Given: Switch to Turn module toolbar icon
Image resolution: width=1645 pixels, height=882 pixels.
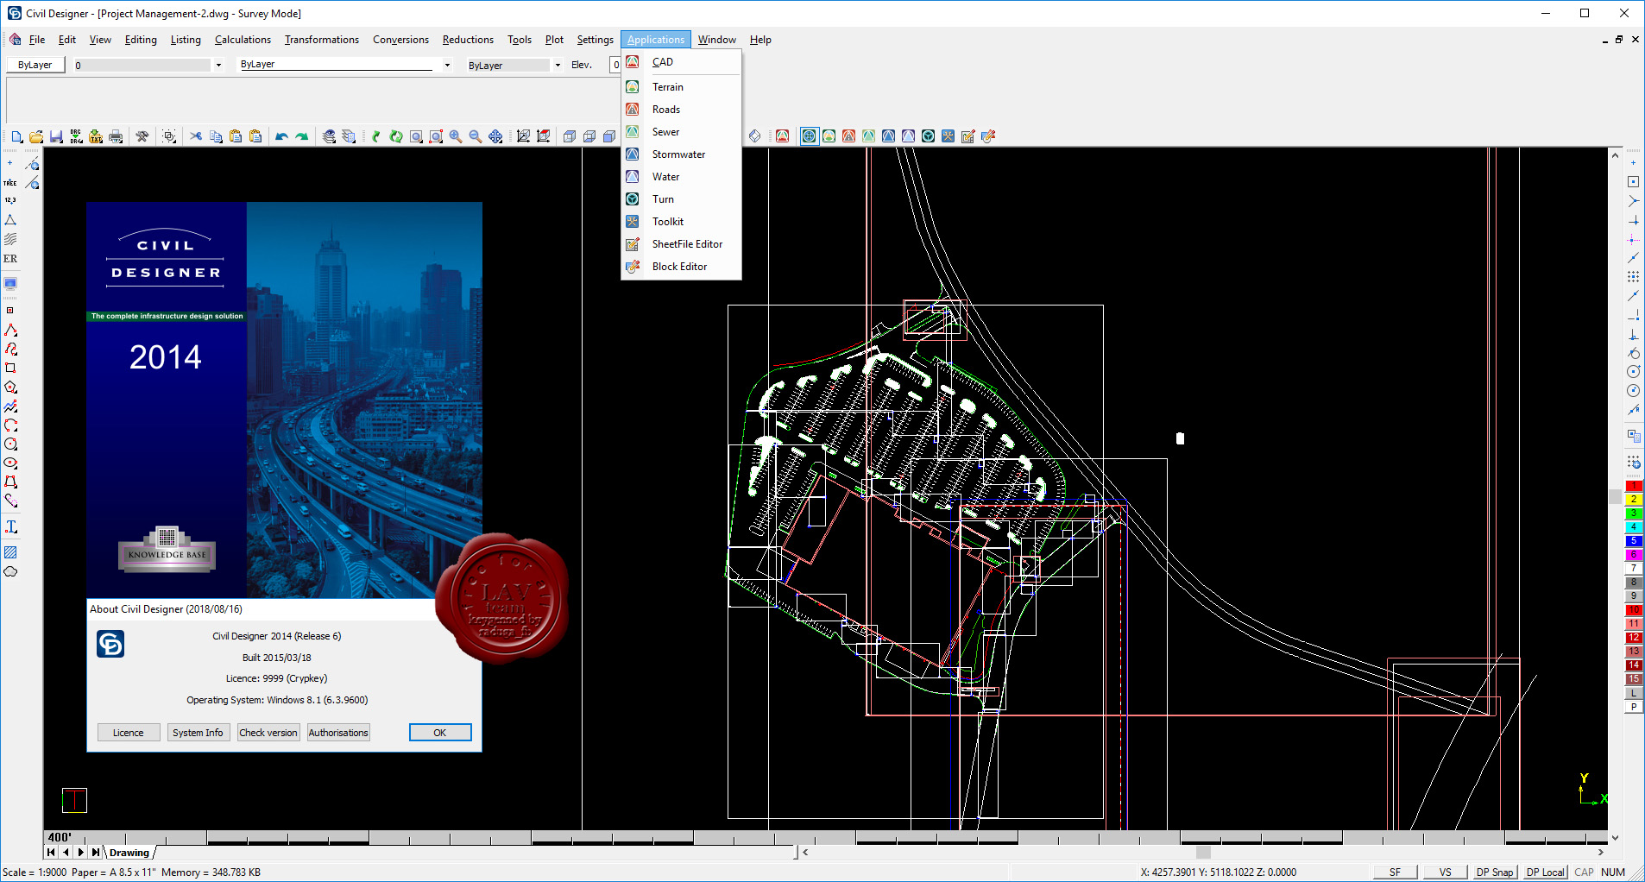Looking at the screenshot, I should tap(929, 136).
